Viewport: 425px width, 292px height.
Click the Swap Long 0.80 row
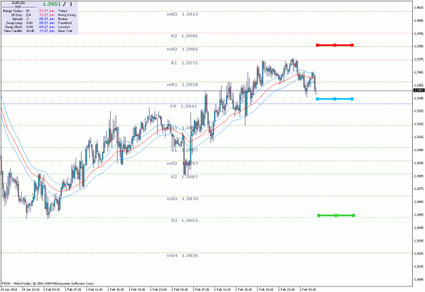19,23
